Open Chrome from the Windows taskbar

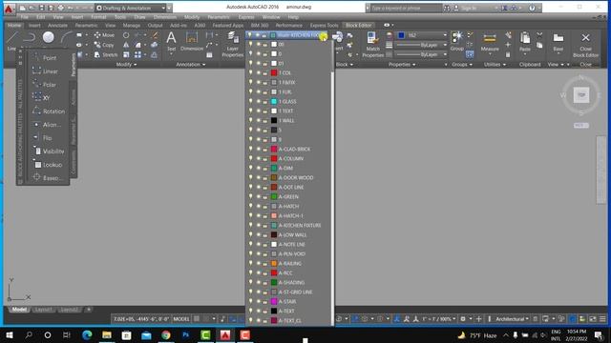tap(166, 334)
